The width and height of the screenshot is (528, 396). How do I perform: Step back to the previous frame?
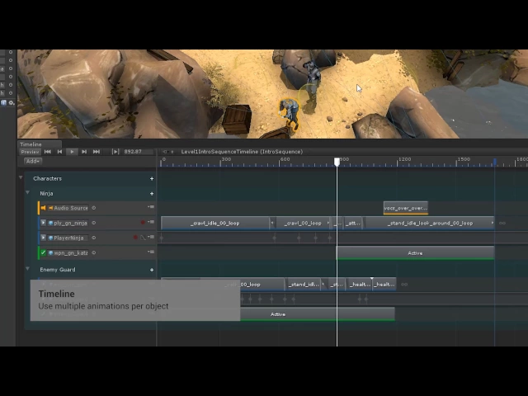[59, 152]
